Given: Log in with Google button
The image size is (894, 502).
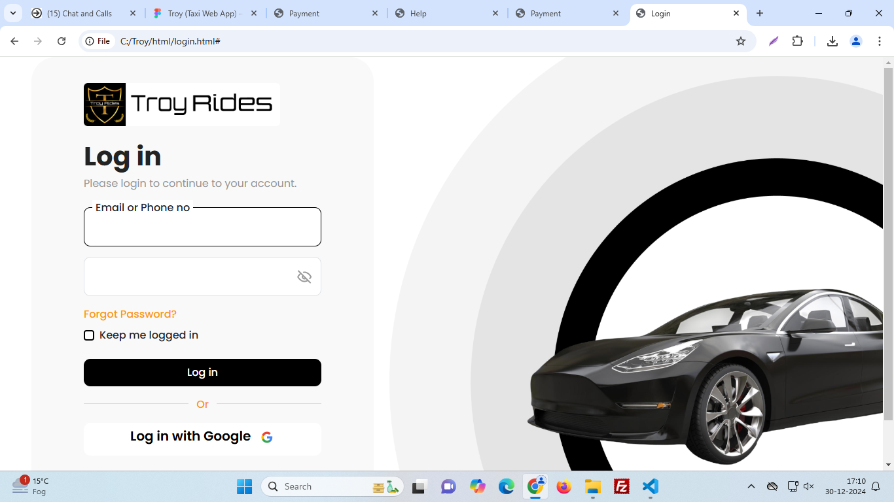Looking at the screenshot, I should coord(202,437).
